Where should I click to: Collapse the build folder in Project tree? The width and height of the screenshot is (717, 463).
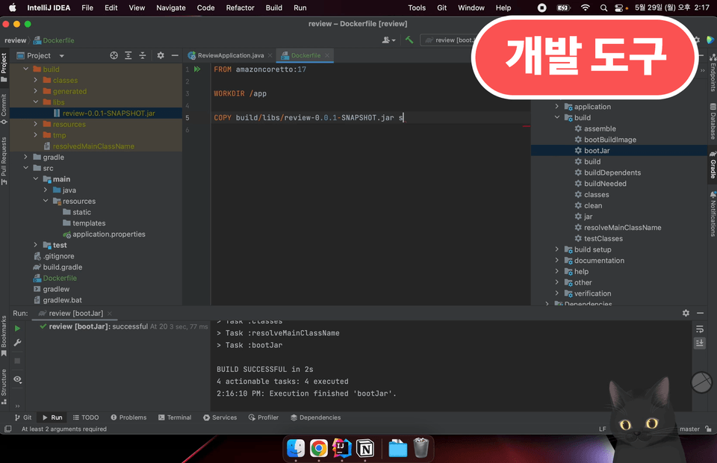(x=26, y=69)
